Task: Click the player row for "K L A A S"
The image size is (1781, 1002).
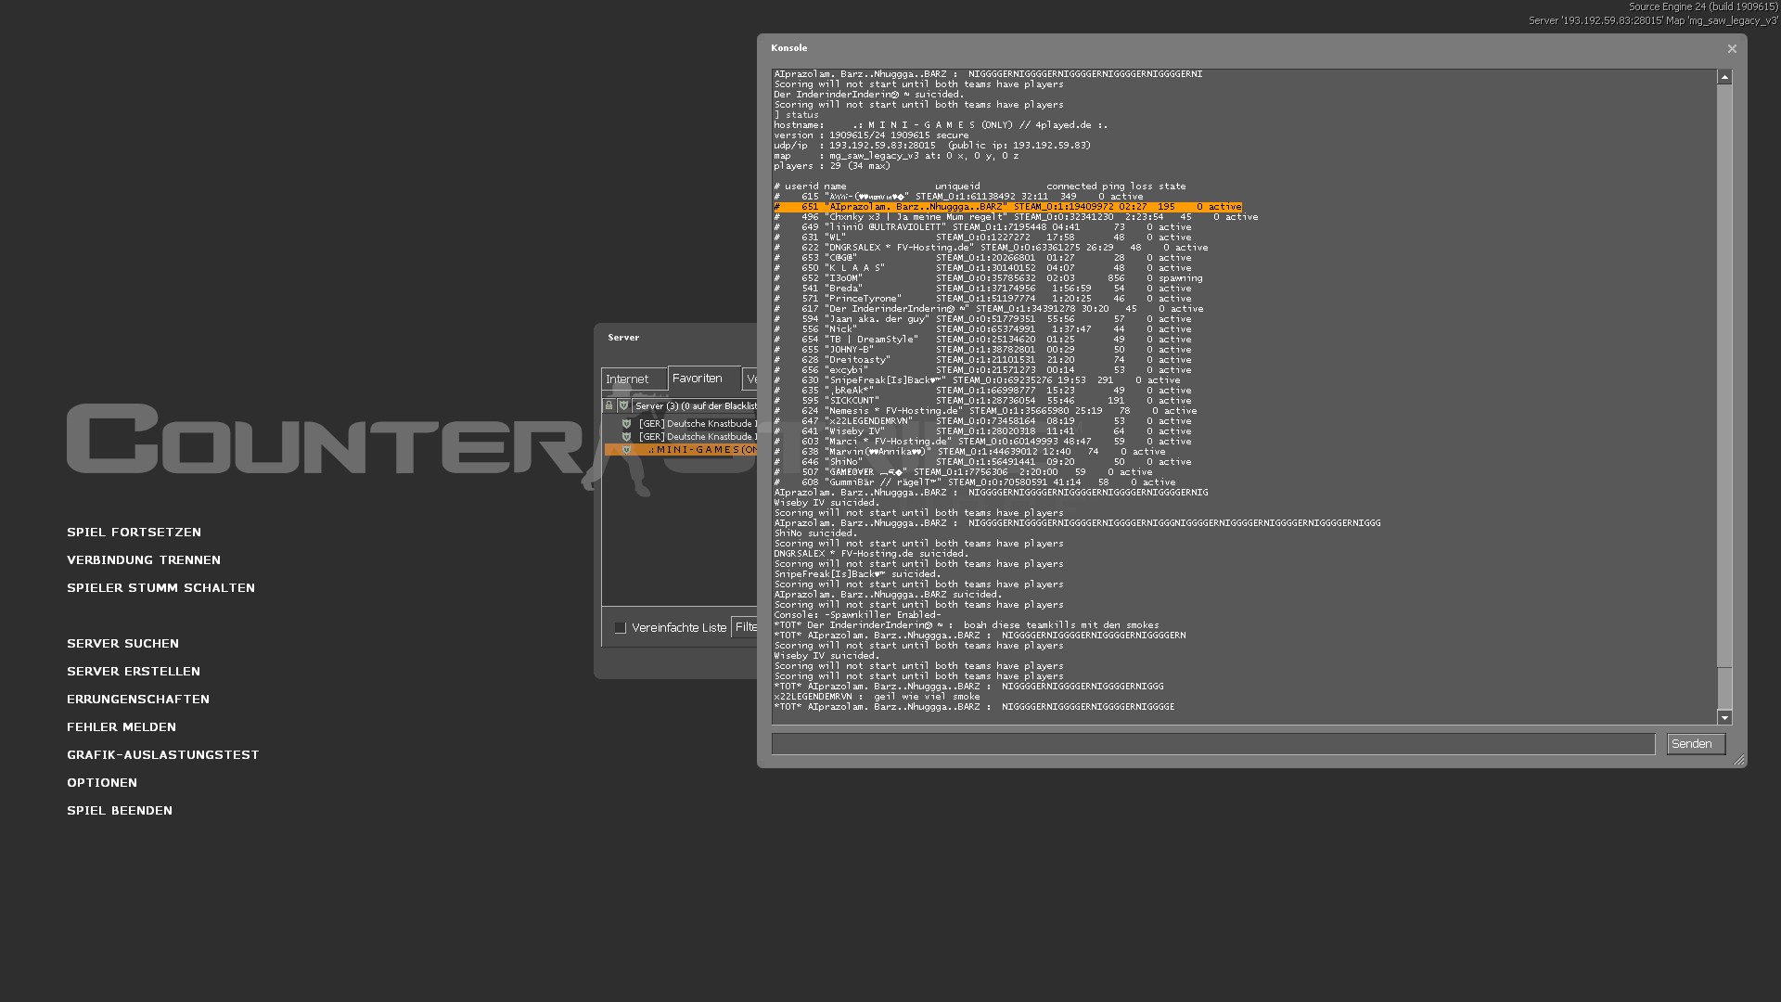Action: click(983, 268)
